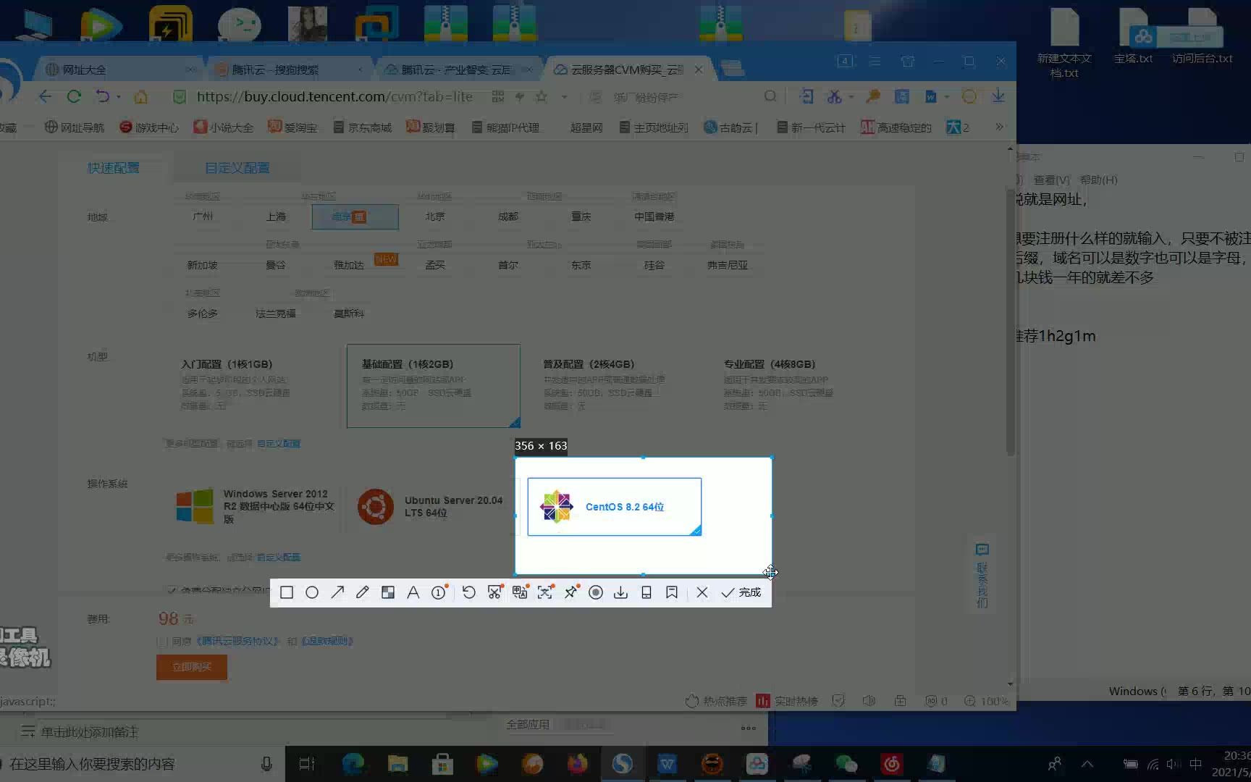Click 完成 to finish the screenshot
Screen dimensions: 1251x782
click(x=741, y=592)
